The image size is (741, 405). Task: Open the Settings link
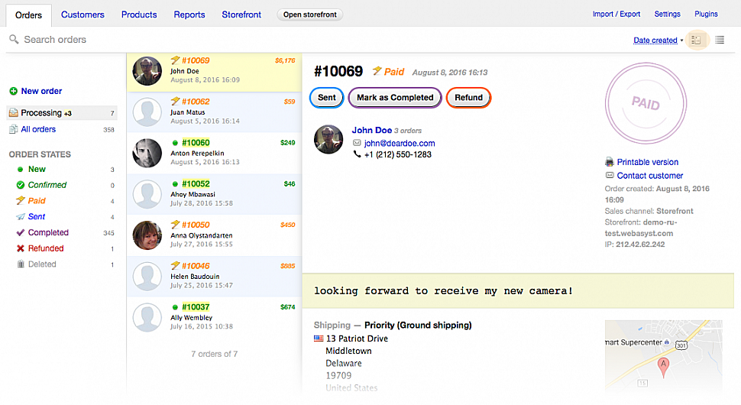(667, 15)
